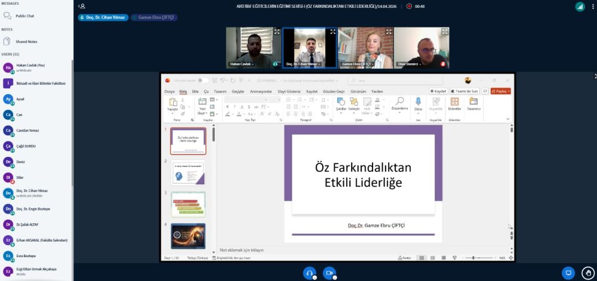Image resolution: width=597 pixels, height=281 pixels.
Task: Make Gamze Ebru ÇİFTÇİ webcam fullscreen
Action: (x=388, y=31)
